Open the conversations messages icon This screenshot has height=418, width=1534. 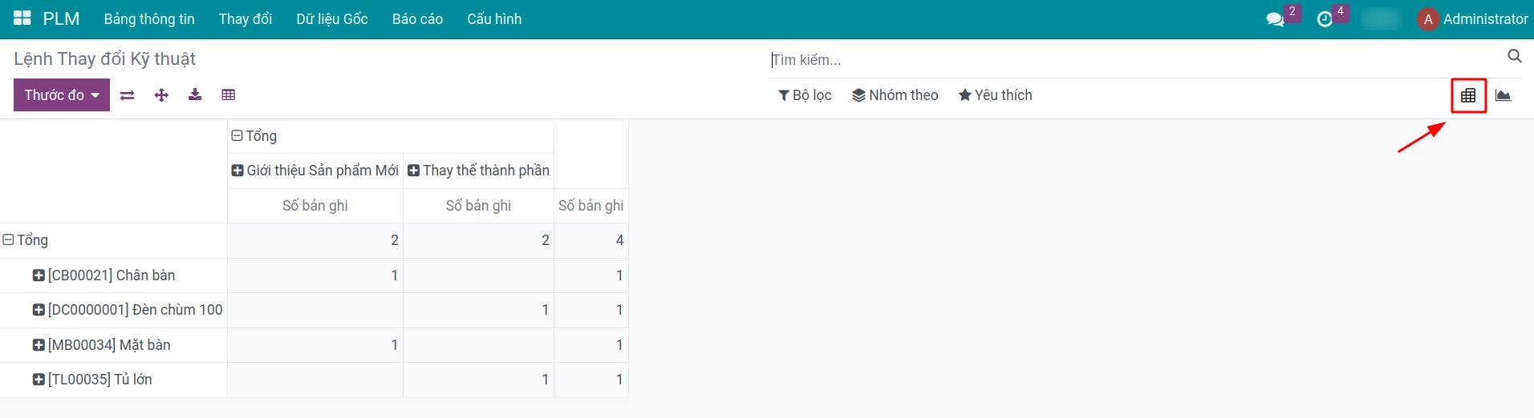[x=1275, y=19]
